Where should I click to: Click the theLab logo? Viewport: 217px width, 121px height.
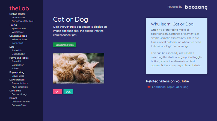[x=19, y=8]
